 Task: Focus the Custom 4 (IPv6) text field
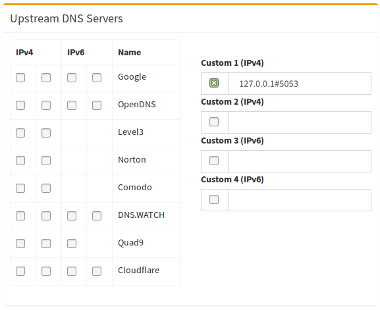tap(300, 200)
